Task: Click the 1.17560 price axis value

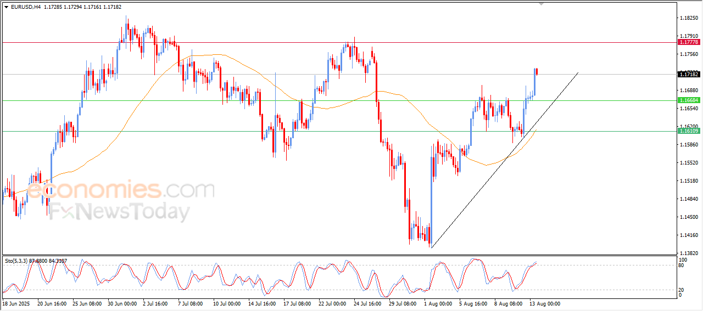Action: coord(689,54)
